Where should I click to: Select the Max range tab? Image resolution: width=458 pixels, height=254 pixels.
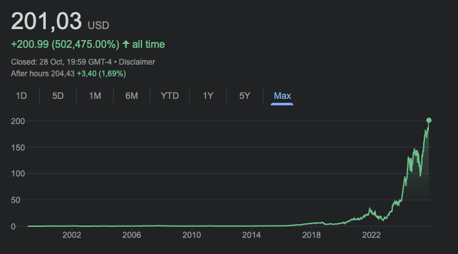click(282, 96)
